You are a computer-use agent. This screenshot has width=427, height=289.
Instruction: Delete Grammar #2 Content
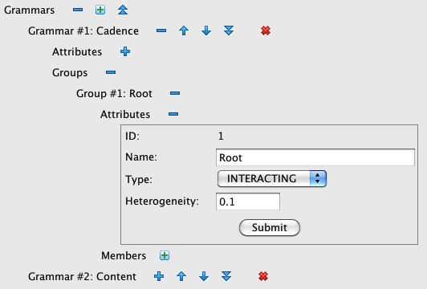[263, 276]
